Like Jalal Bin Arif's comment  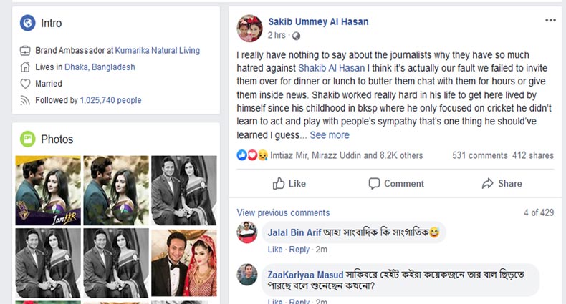click(x=275, y=250)
